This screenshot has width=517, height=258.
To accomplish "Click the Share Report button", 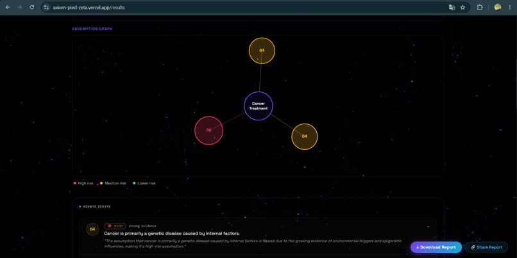I will click(486, 247).
